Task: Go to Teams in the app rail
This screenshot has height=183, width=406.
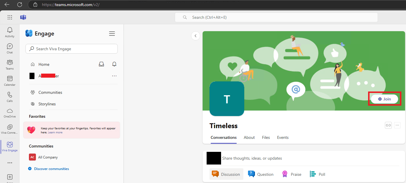Action: coord(10,65)
